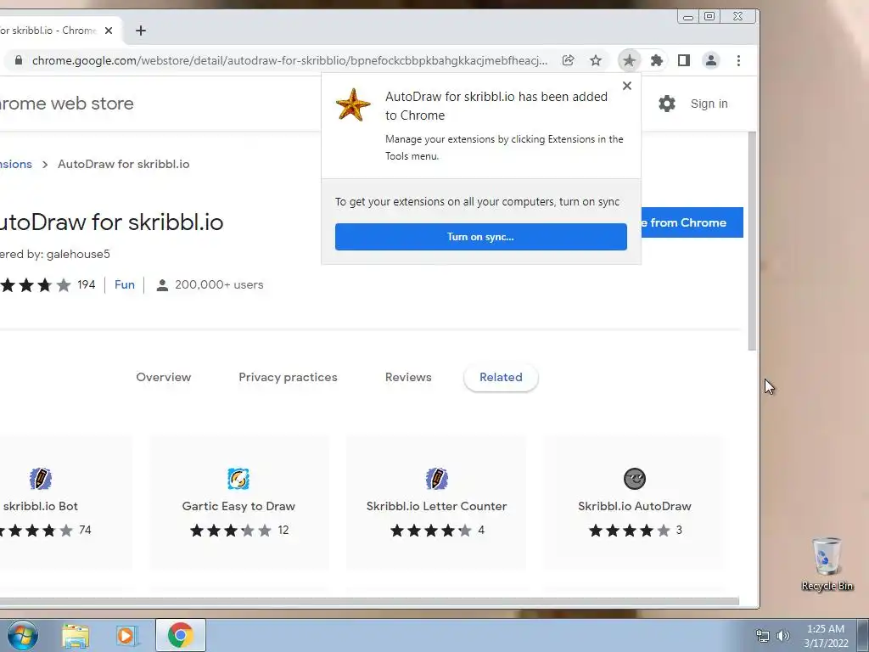This screenshot has width=869, height=652.
Task: Open Windows Explorer from the taskbar
Action: pyautogui.click(x=76, y=635)
